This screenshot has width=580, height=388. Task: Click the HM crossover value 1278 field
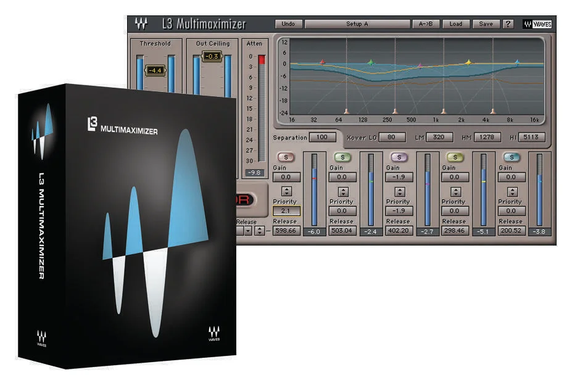[x=487, y=137]
